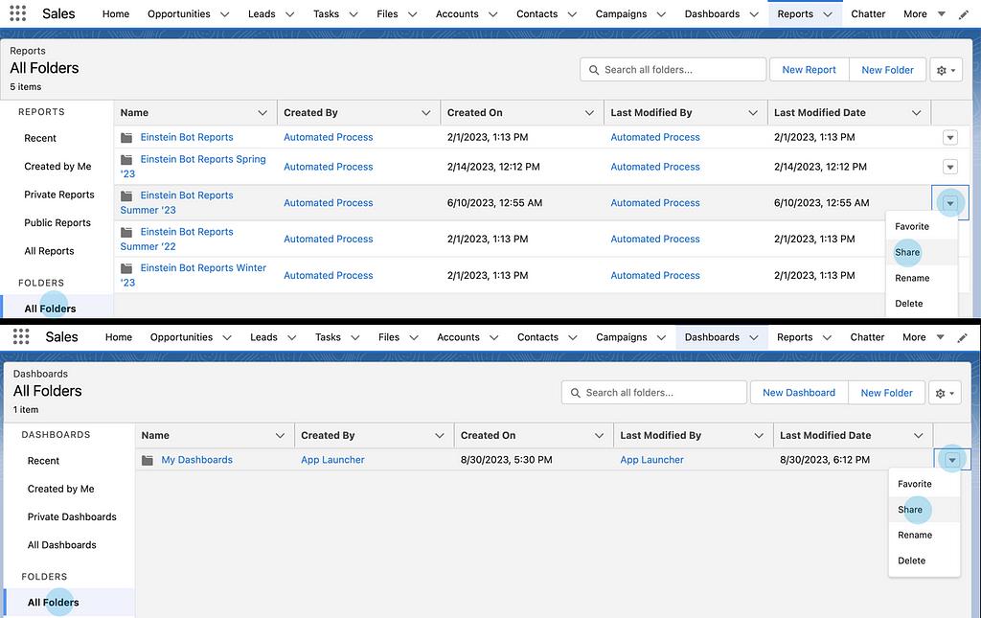Open the App Launcher link in the Created By column

(x=332, y=460)
